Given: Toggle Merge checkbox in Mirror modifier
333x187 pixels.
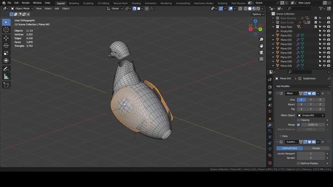Looking at the screenshot, I should tap(298, 125).
